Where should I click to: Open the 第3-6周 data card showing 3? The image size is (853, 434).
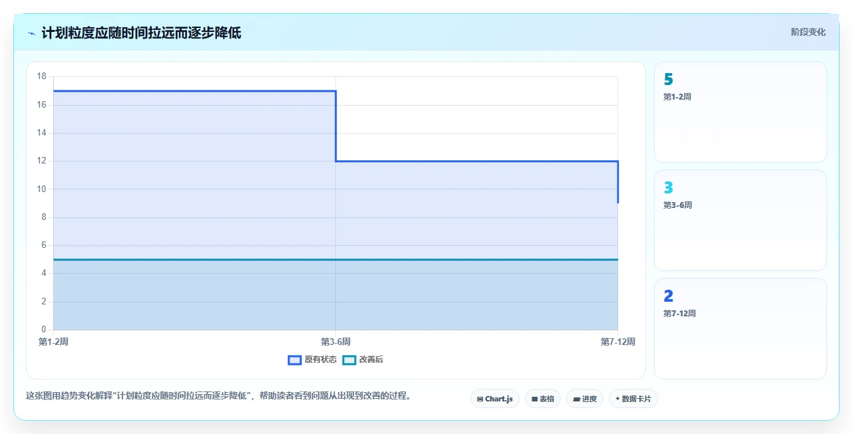click(x=741, y=221)
